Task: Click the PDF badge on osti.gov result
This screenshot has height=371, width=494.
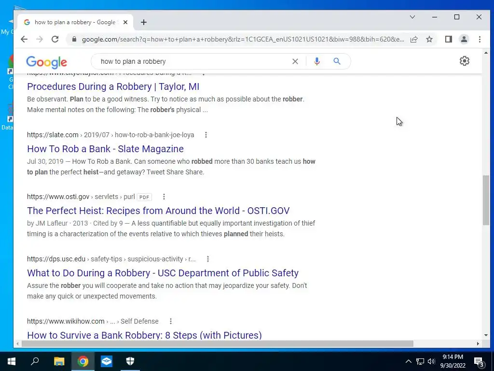Action: coord(144,197)
